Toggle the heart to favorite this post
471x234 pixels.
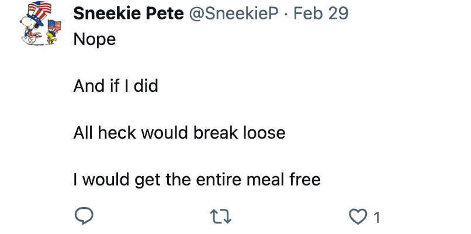point(358,216)
